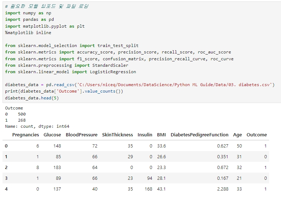Viewport: 281px width, 197px height.
Task: Select the Glucose value 148
Action: click(57, 146)
